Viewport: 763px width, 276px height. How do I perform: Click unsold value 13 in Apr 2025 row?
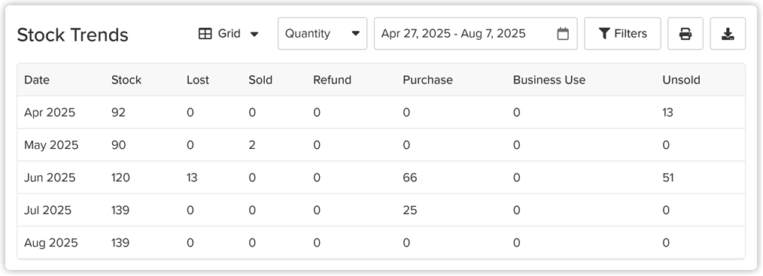[667, 112]
